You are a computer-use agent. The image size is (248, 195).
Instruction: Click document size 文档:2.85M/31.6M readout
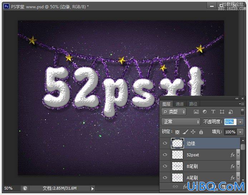tap(60, 188)
